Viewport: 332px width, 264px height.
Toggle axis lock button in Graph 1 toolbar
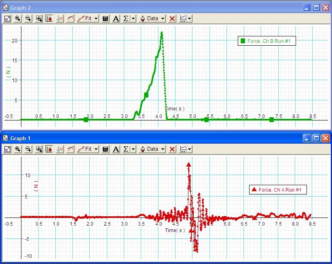click(49, 149)
